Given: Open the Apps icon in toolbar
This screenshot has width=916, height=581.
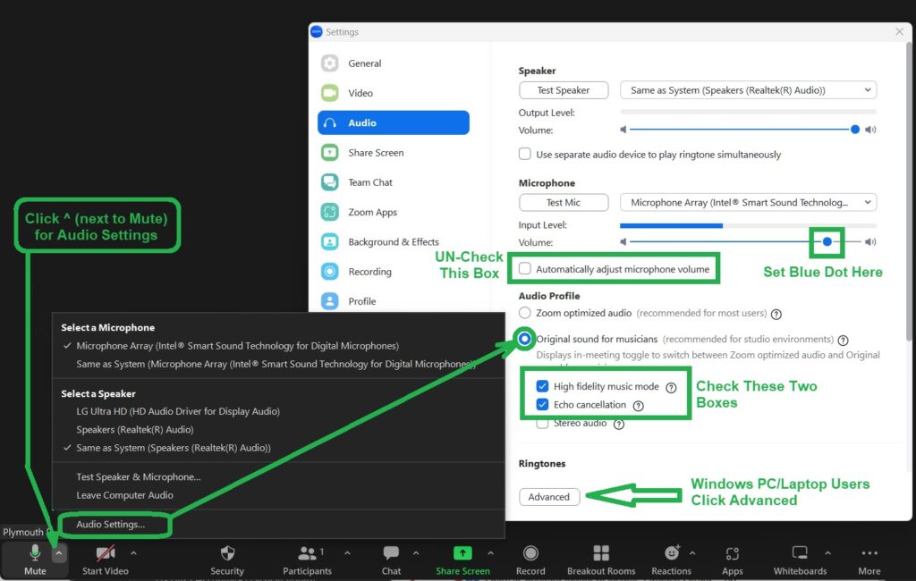Looking at the screenshot, I should (x=732, y=553).
